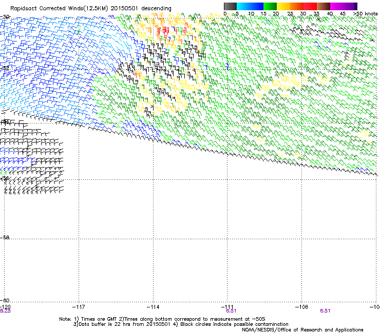This screenshot has height=333, width=380.
Task: Click the '40' legend scale label
Action: coord(330,14)
